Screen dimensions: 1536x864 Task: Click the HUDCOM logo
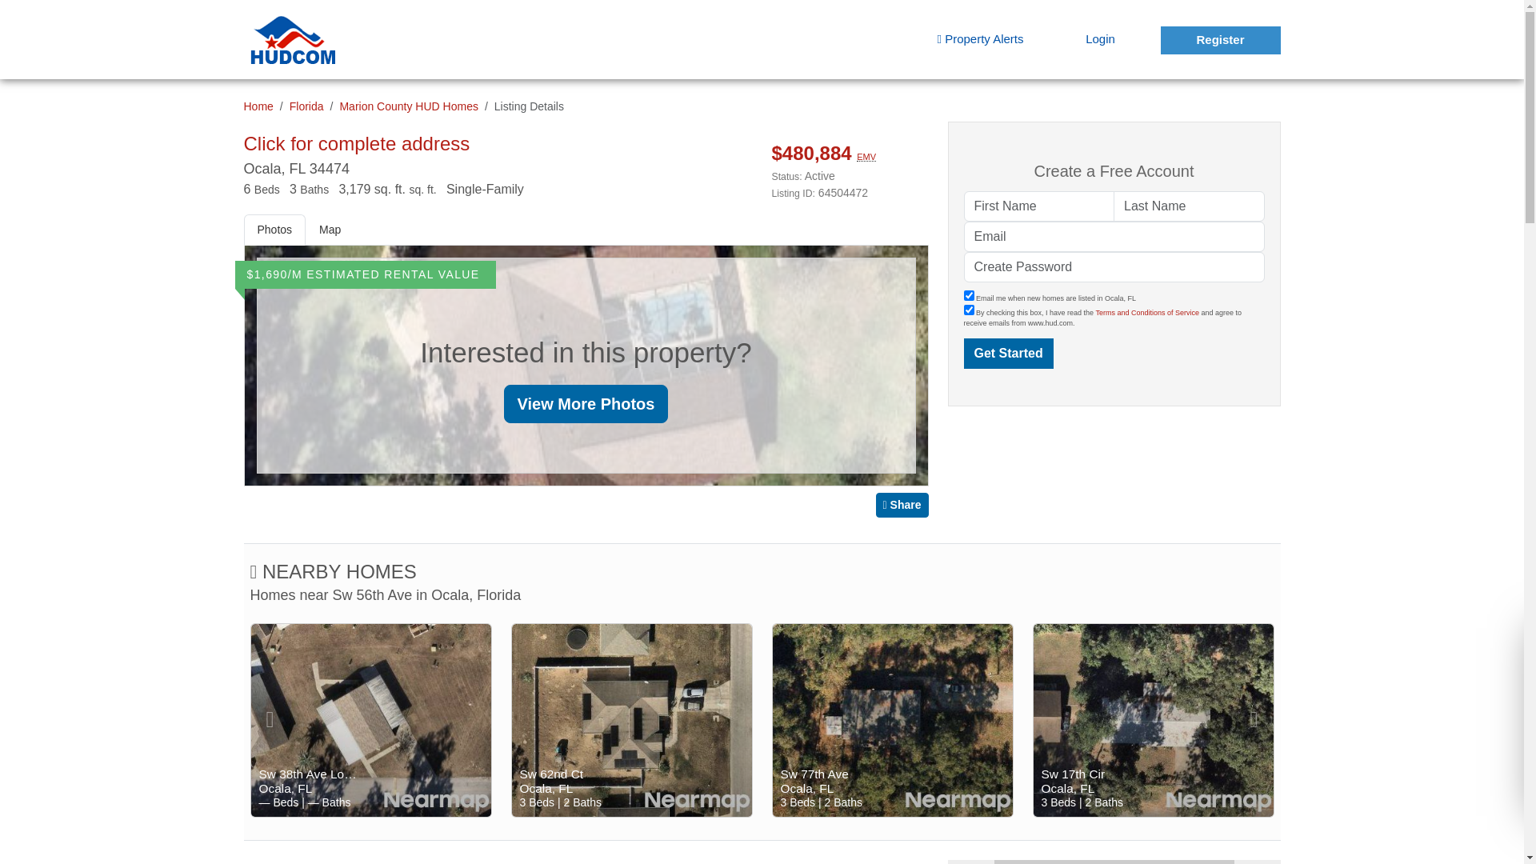(292, 40)
